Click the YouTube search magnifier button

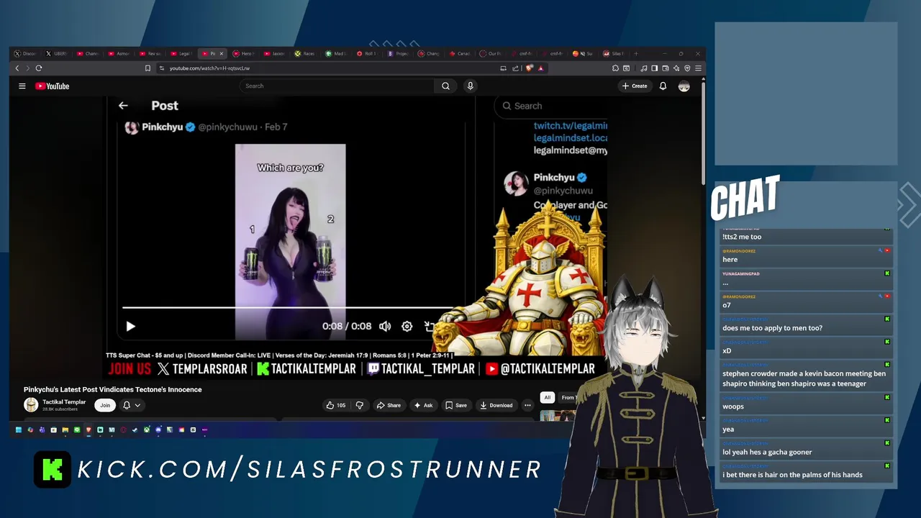pyautogui.click(x=445, y=86)
